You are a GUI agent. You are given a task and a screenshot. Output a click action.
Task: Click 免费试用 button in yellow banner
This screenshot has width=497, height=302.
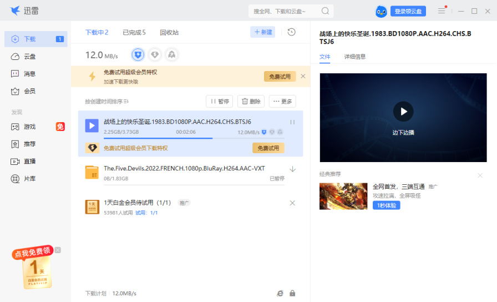(280, 77)
